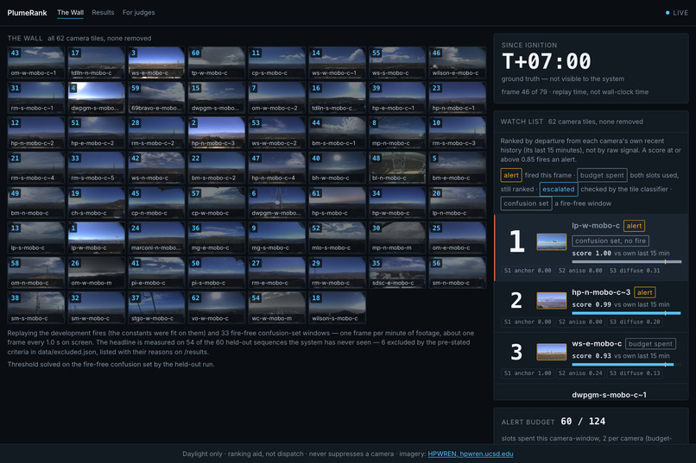Switch to The Wall tab
696x463 pixels.
pos(70,12)
